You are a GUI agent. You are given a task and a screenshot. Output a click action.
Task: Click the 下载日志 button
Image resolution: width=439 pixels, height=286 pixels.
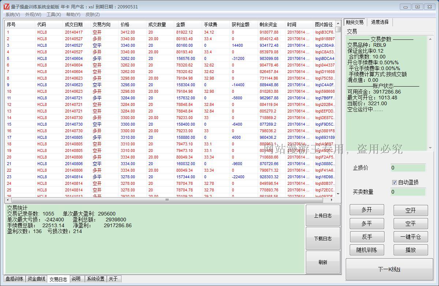(x=323, y=239)
